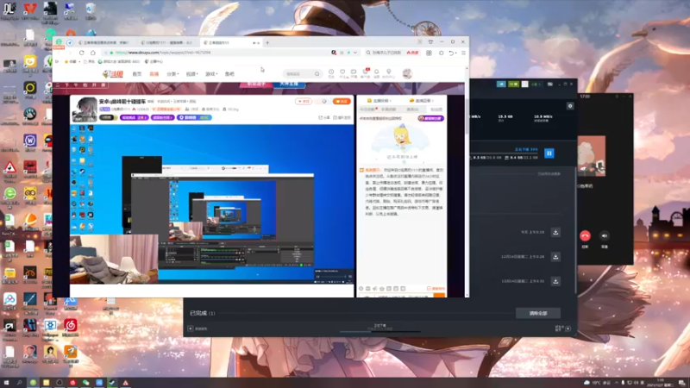Pause the current Steam download

point(549,153)
